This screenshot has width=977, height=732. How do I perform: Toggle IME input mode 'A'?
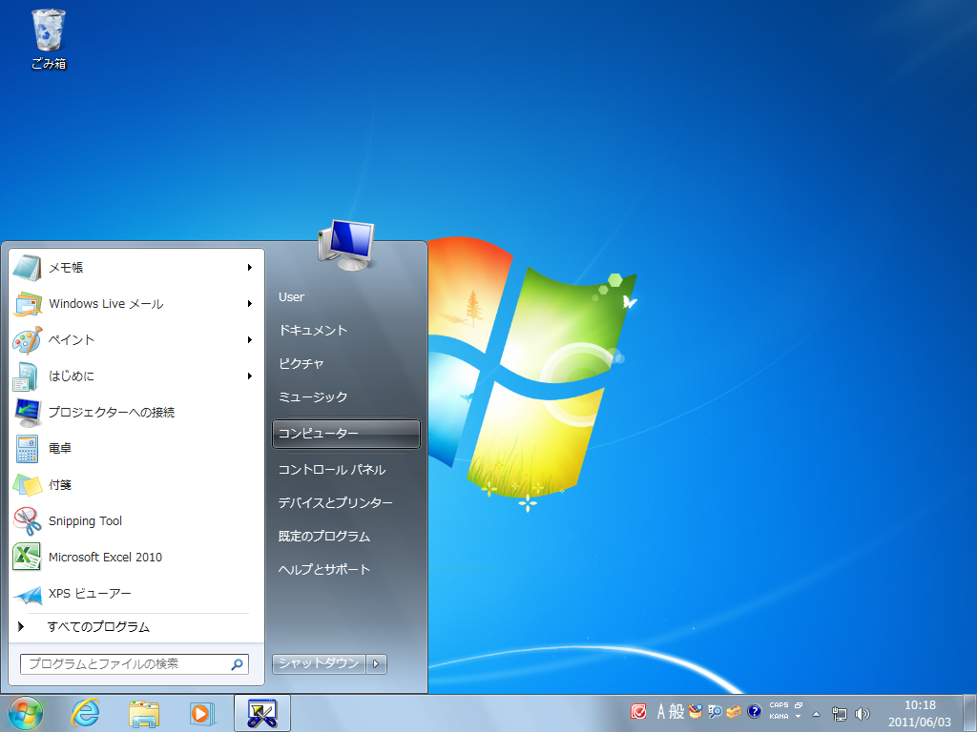click(x=661, y=711)
